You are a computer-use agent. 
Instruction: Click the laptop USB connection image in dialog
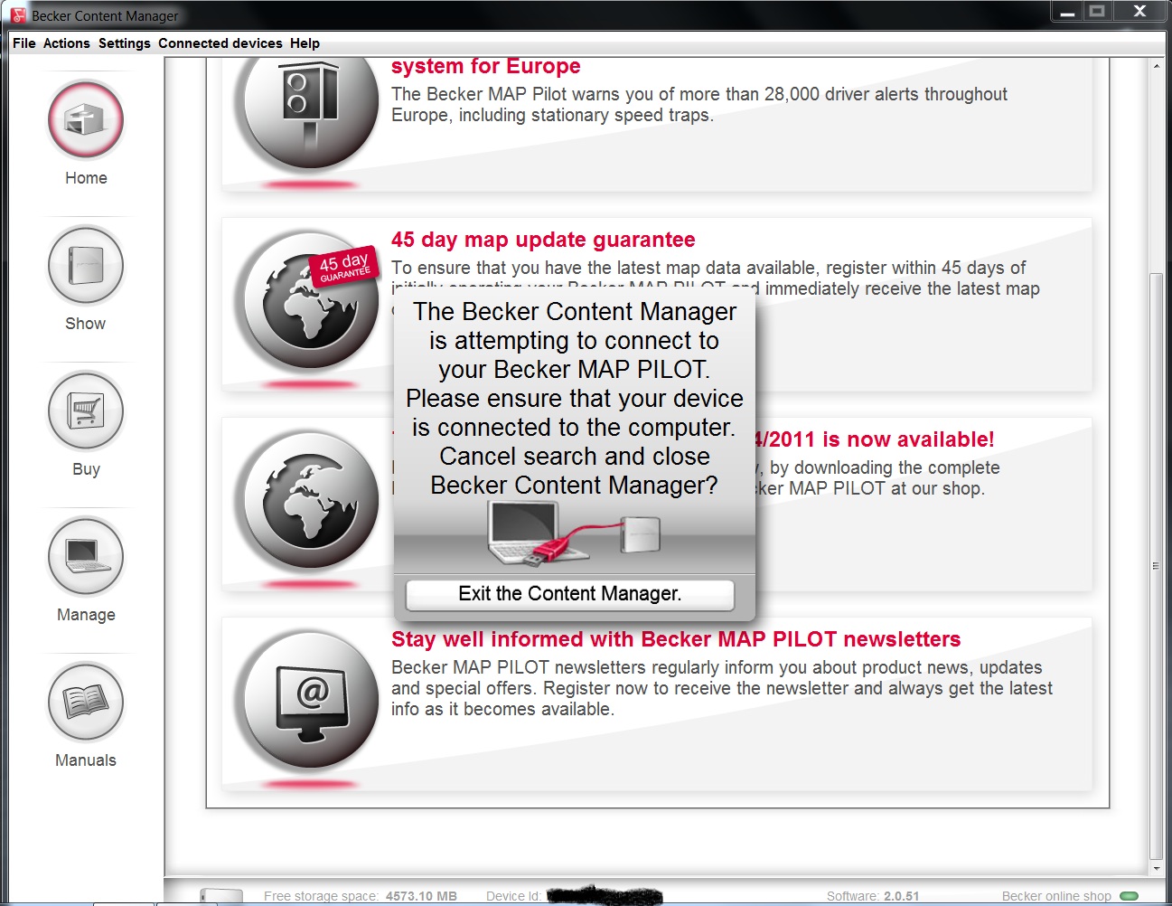coord(574,533)
